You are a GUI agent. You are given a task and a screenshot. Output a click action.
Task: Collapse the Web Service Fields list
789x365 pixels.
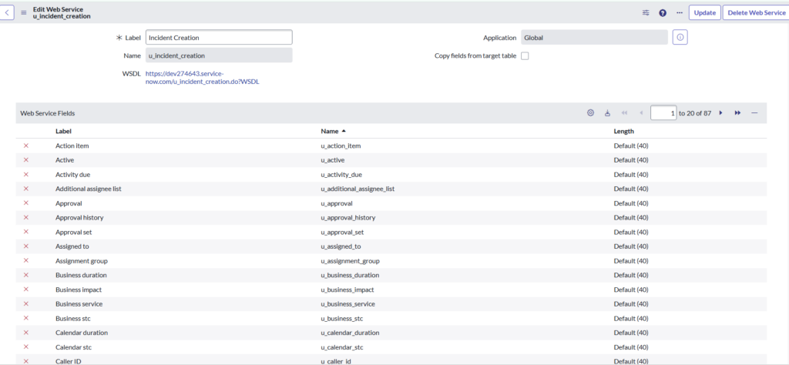click(x=754, y=113)
